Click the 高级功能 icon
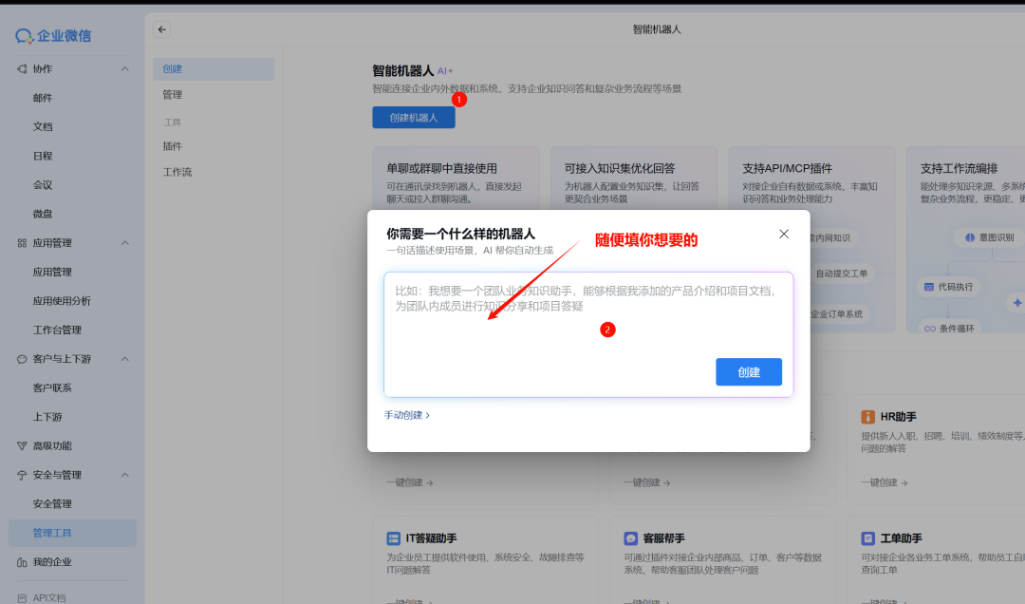1025x604 pixels. [22, 445]
